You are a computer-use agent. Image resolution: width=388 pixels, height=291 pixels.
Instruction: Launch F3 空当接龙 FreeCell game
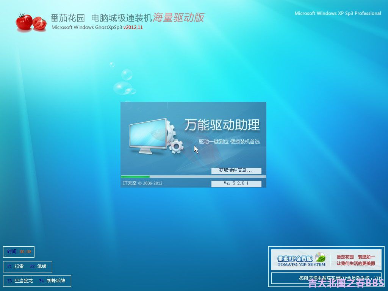coord(20,281)
